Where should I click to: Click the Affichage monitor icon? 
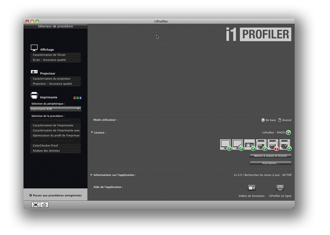point(34,48)
